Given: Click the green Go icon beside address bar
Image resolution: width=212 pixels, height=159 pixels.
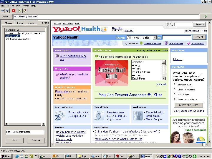Looking at the screenshot, I should (206, 16).
